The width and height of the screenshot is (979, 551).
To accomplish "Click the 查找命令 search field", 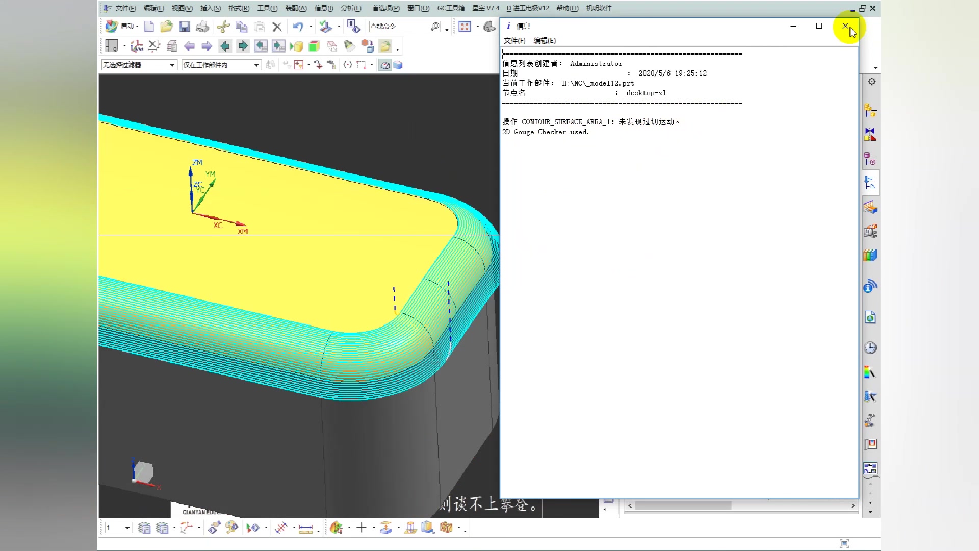I will (399, 27).
